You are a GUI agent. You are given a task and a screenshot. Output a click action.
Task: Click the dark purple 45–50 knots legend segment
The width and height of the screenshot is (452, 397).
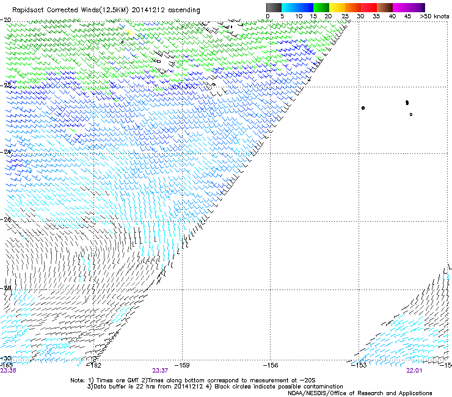(x=417, y=7)
